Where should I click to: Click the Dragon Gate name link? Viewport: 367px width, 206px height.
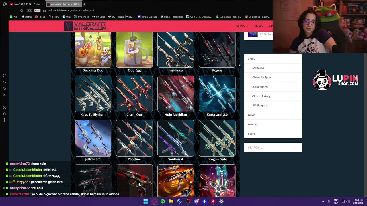217,159
